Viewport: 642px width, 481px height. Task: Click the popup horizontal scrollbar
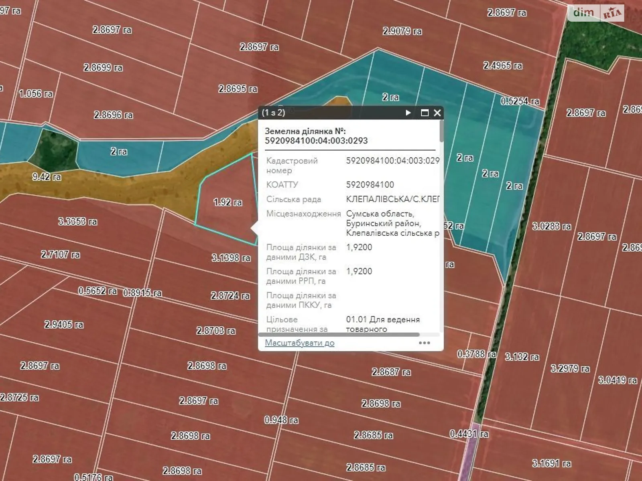pos(339,334)
